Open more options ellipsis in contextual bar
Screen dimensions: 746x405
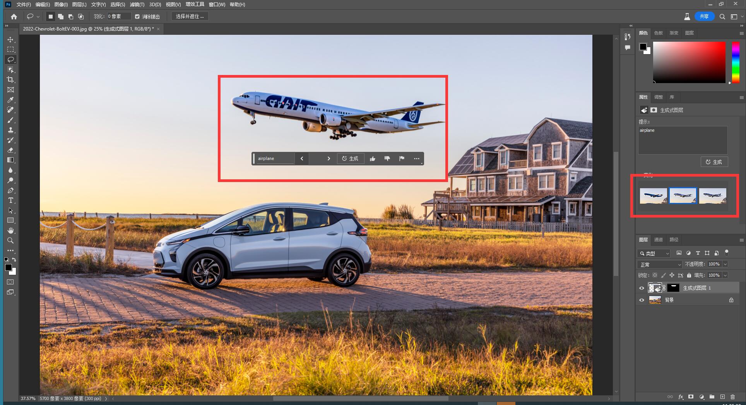(x=416, y=158)
